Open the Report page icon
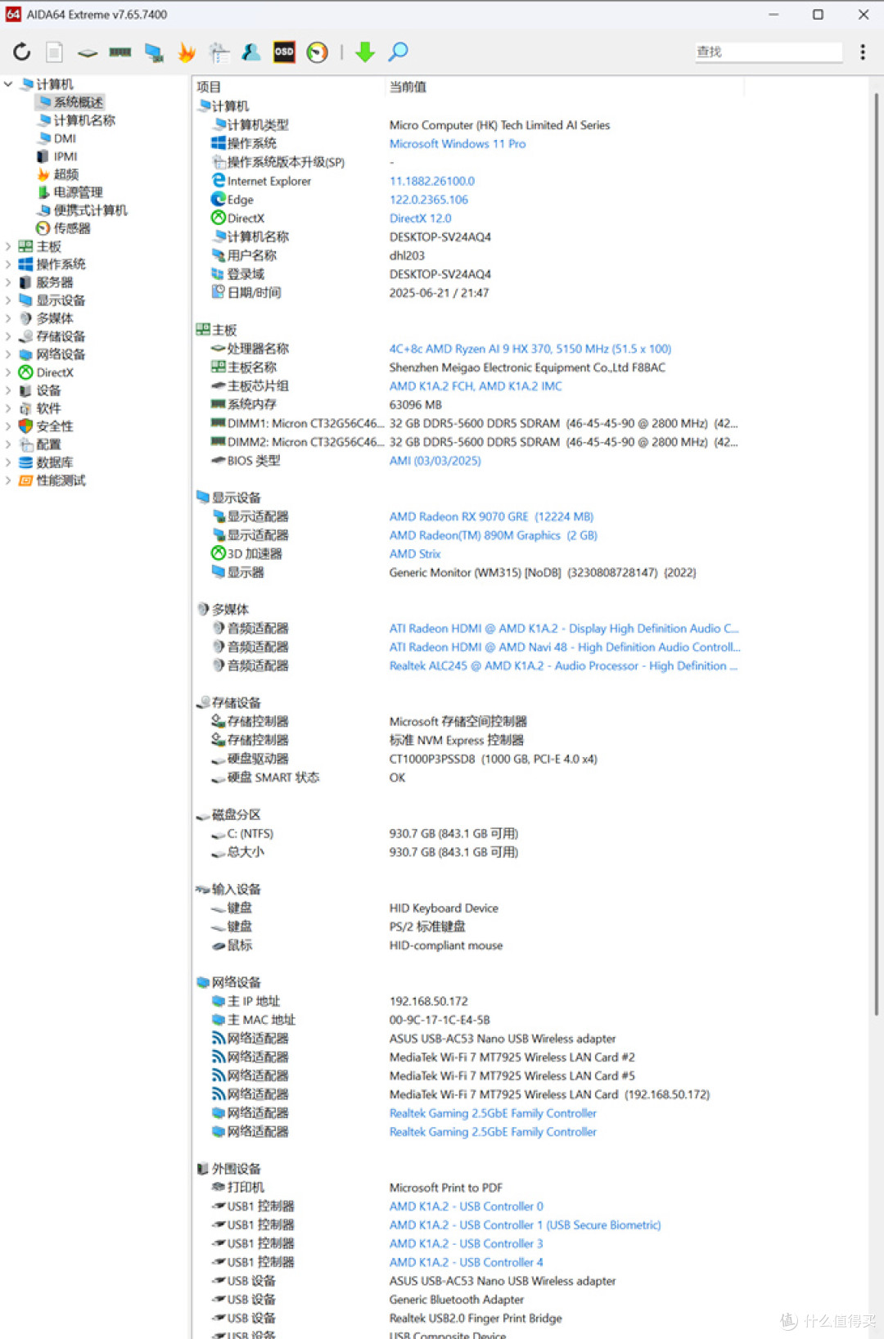 pos(54,52)
